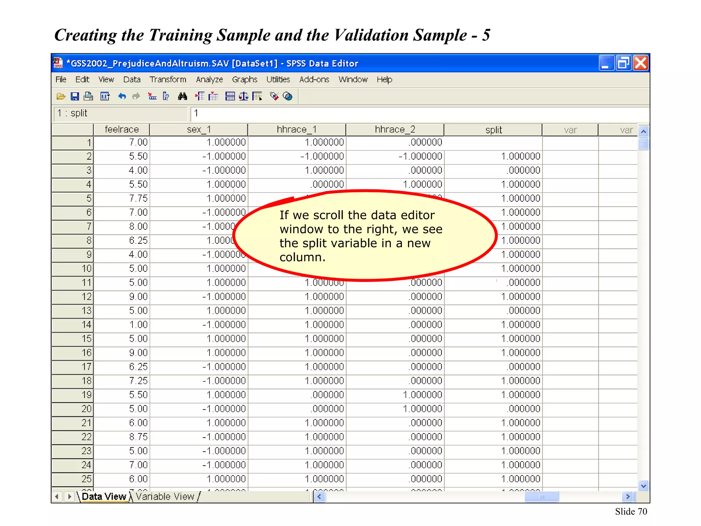Click horizontal scrollbar right arrow

(x=628, y=496)
